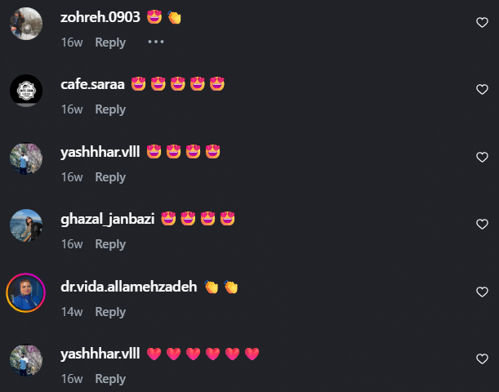Open more options on zohreh.0903's comment
The width and height of the screenshot is (499, 392).
(x=156, y=42)
